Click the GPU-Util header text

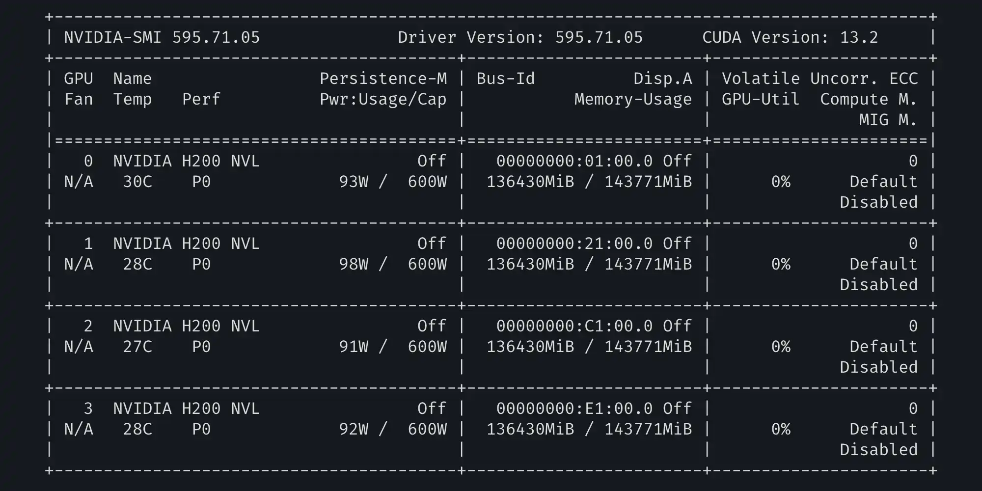tap(761, 99)
